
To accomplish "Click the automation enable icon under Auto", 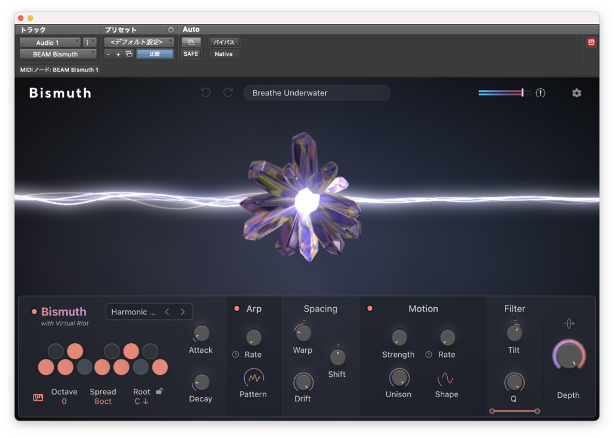I will [191, 43].
